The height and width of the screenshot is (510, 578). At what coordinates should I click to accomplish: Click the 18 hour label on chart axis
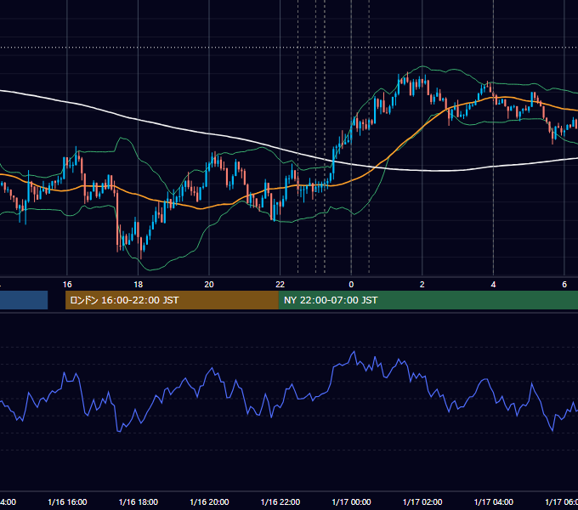pyautogui.click(x=138, y=285)
